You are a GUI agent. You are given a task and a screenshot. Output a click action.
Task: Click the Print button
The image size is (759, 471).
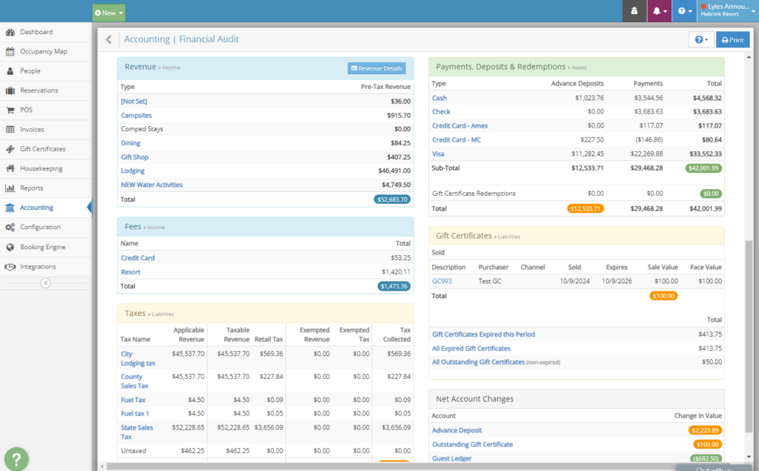click(732, 39)
